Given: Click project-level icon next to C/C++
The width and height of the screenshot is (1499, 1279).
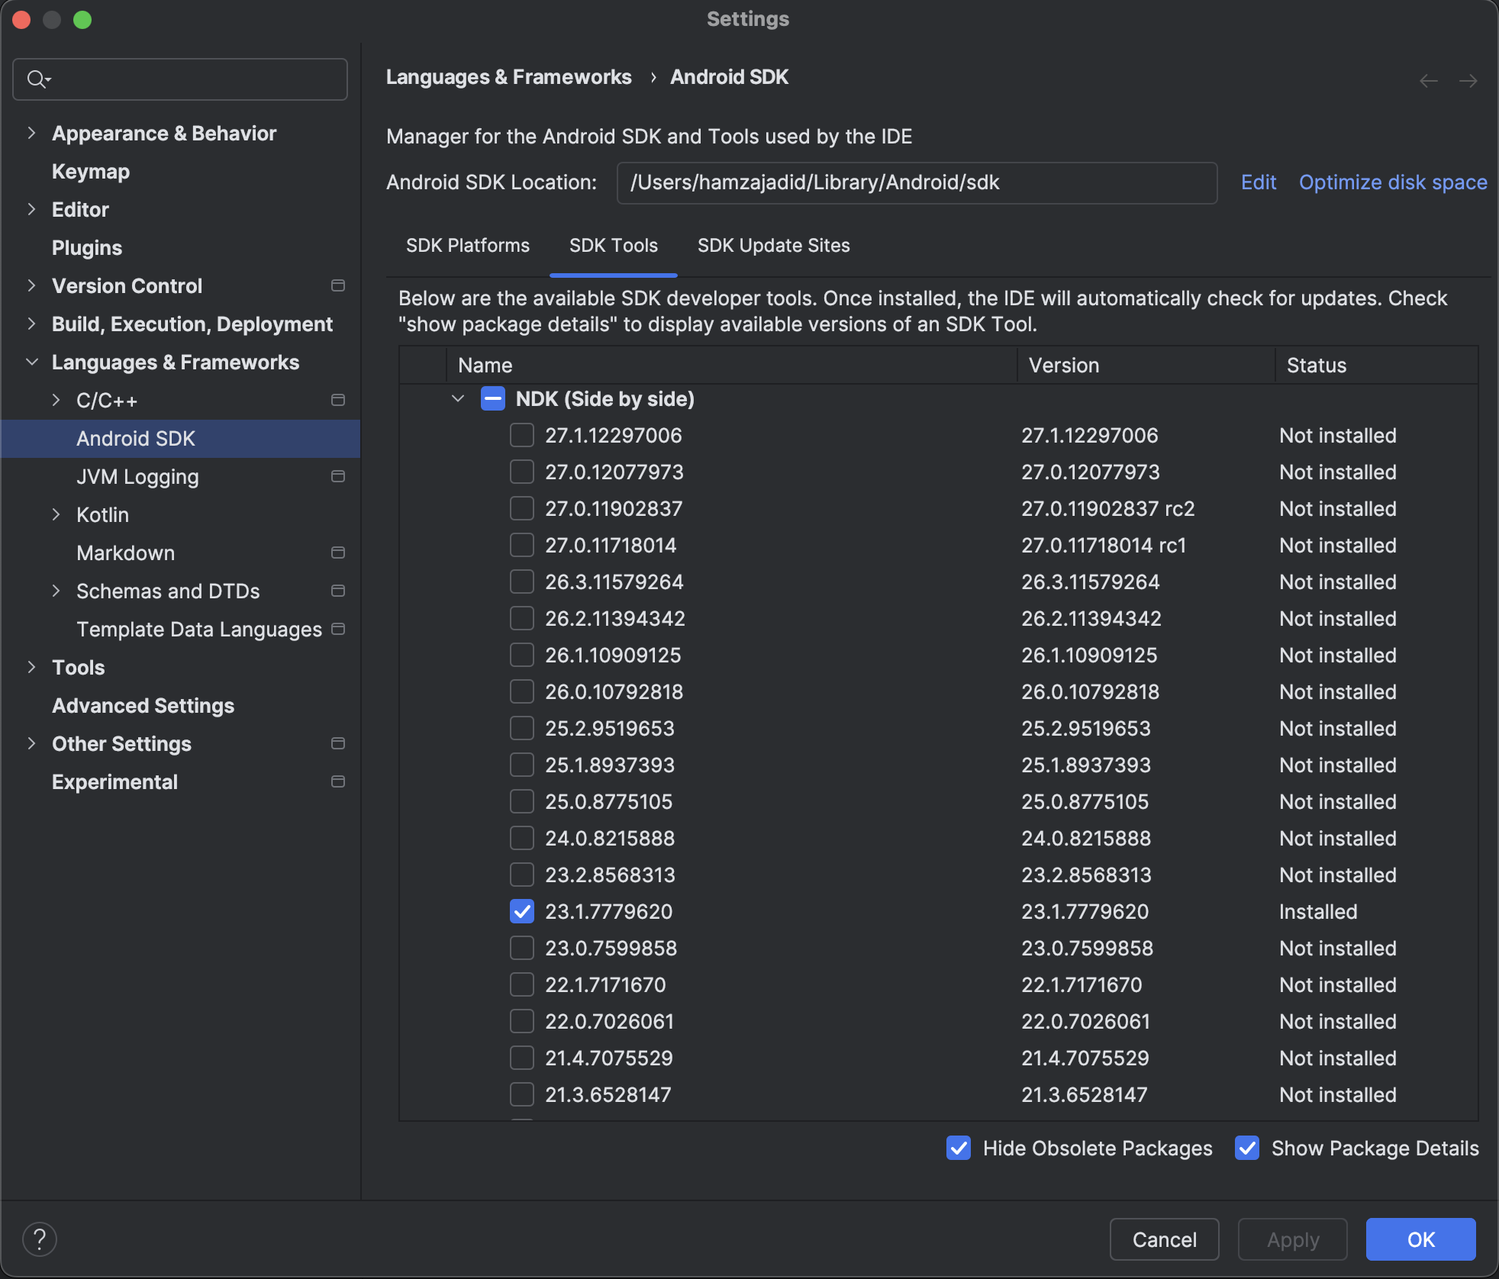Looking at the screenshot, I should [338, 400].
